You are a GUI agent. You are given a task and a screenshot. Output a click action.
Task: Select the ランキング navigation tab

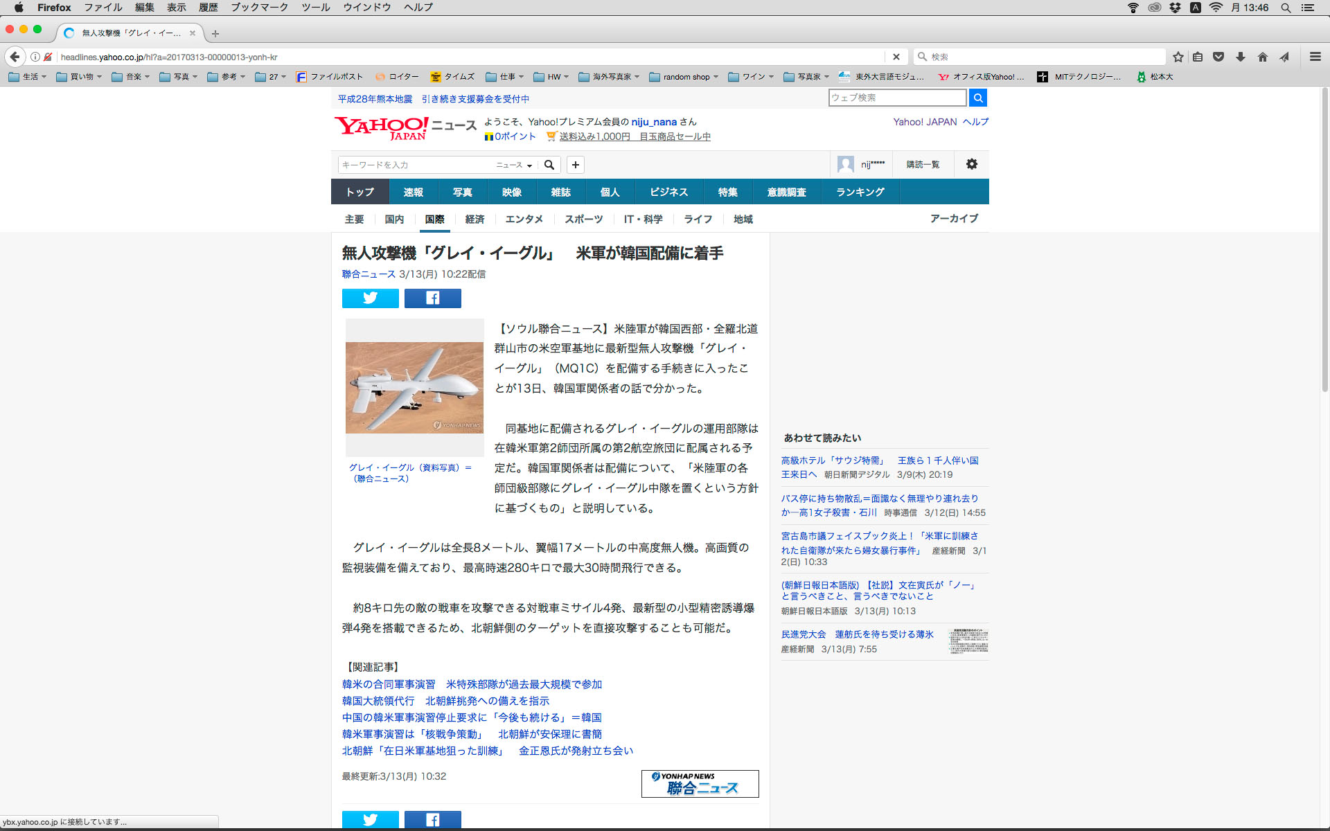point(860,192)
